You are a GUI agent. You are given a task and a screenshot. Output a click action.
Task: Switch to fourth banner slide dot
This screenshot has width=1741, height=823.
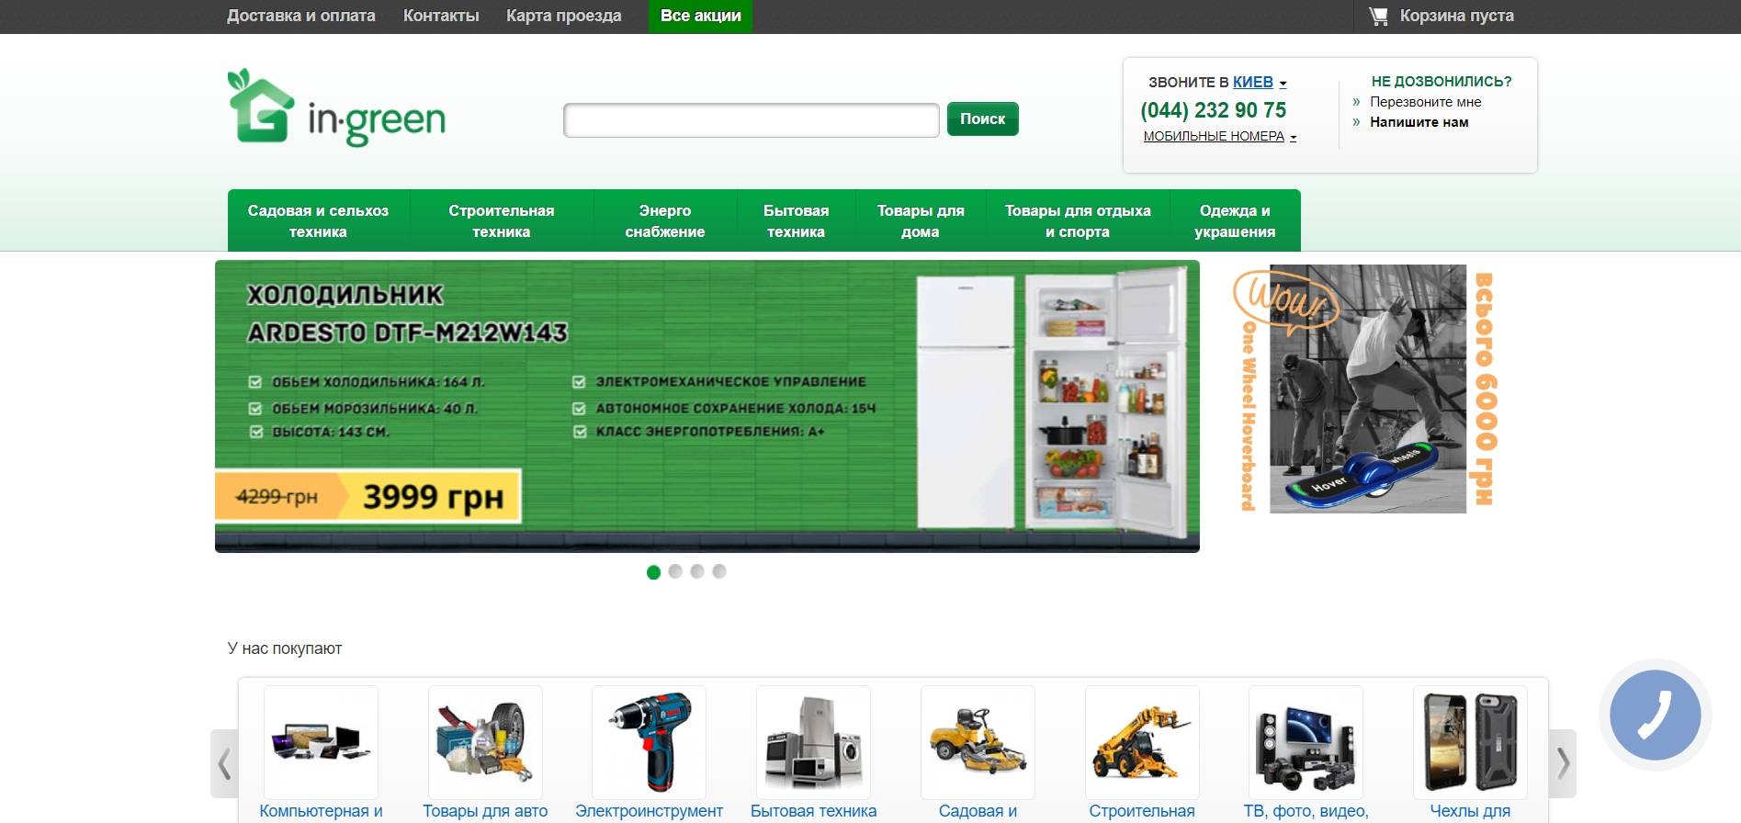719,571
